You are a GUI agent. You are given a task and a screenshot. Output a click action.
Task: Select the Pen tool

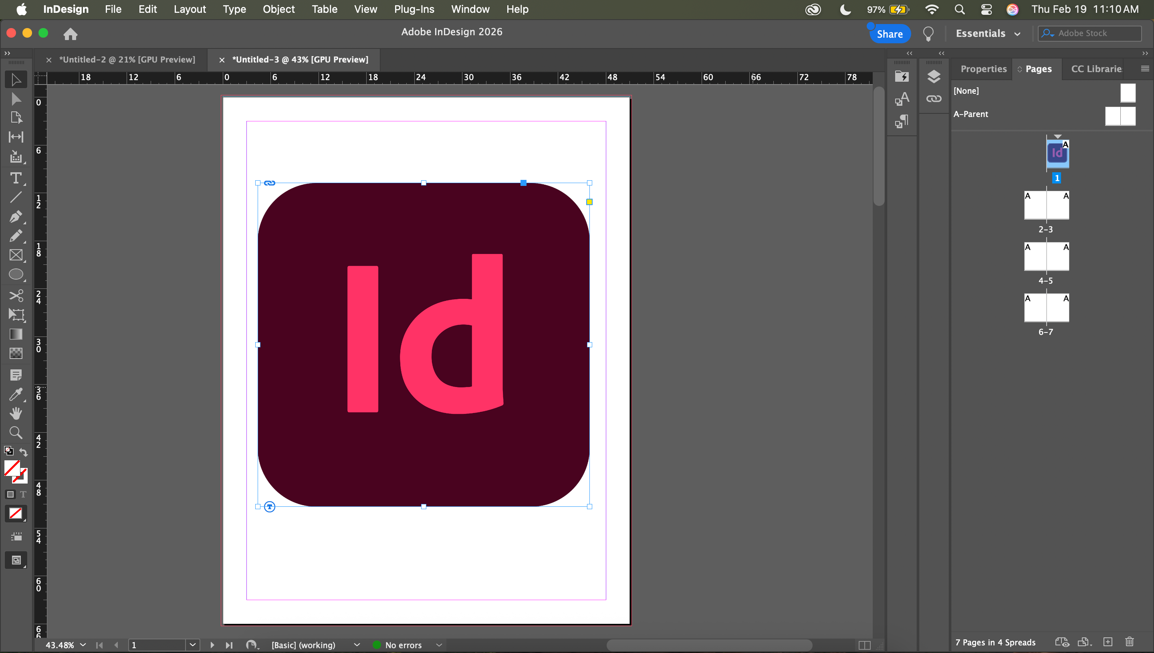[16, 217]
